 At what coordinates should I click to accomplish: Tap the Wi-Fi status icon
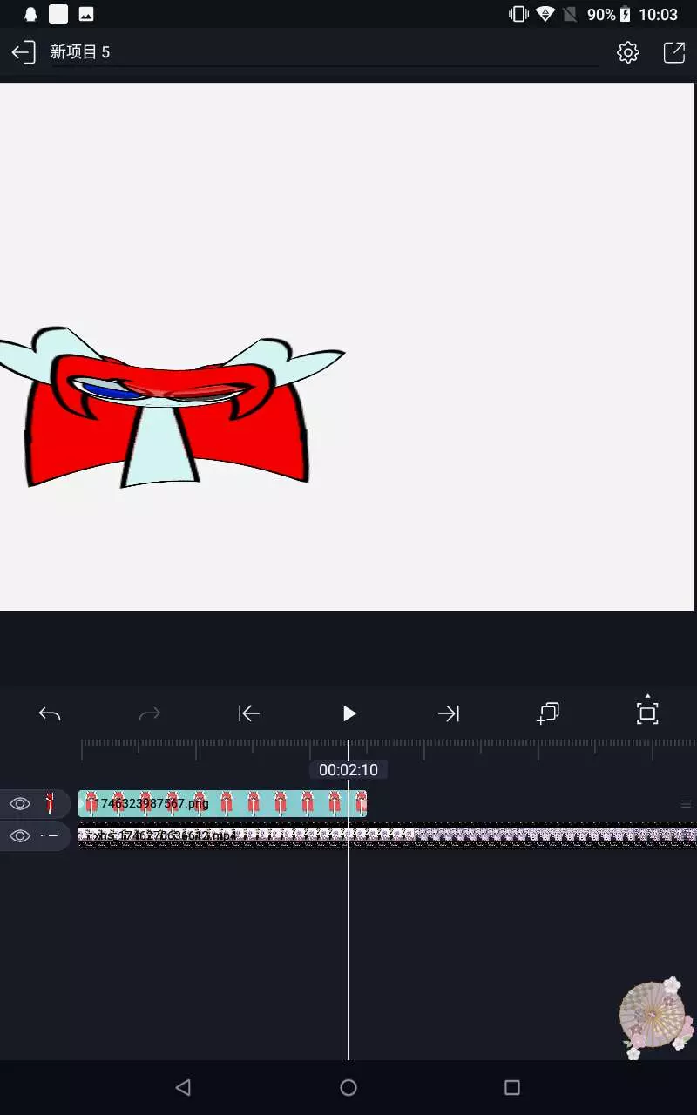click(x=545, y=14)
